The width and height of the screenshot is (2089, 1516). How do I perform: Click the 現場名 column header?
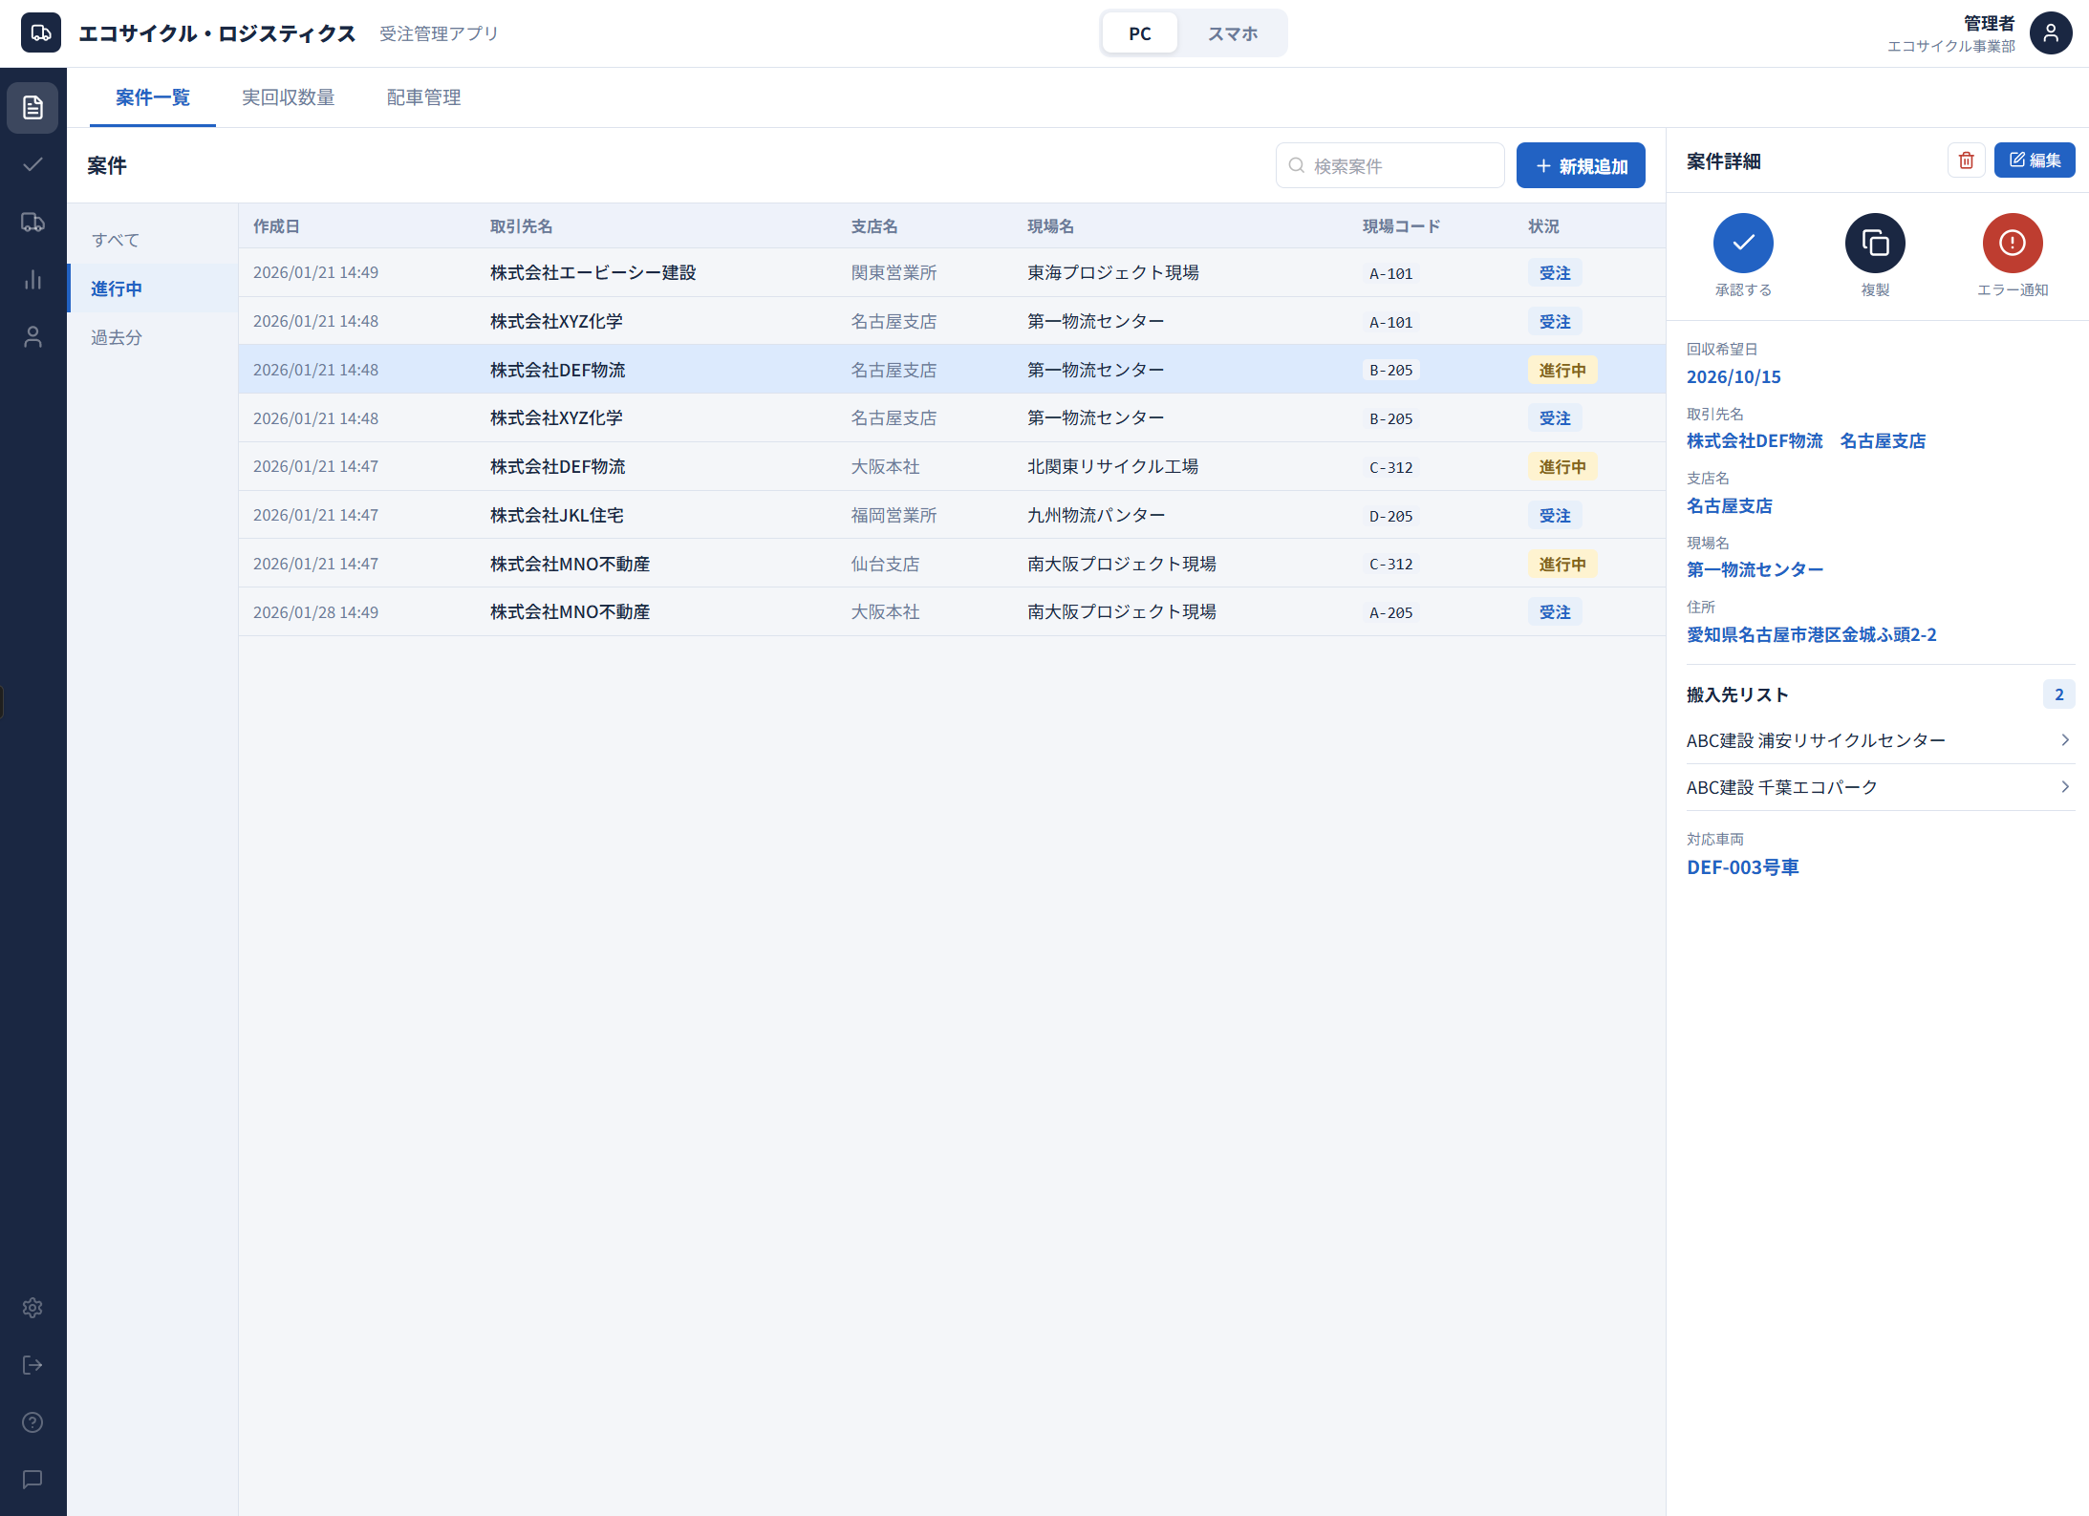tap(1050, 226)
